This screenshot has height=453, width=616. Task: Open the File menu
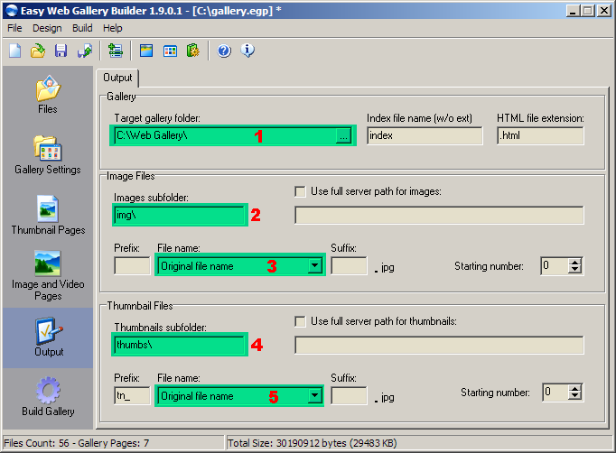(x=14, y=28)
